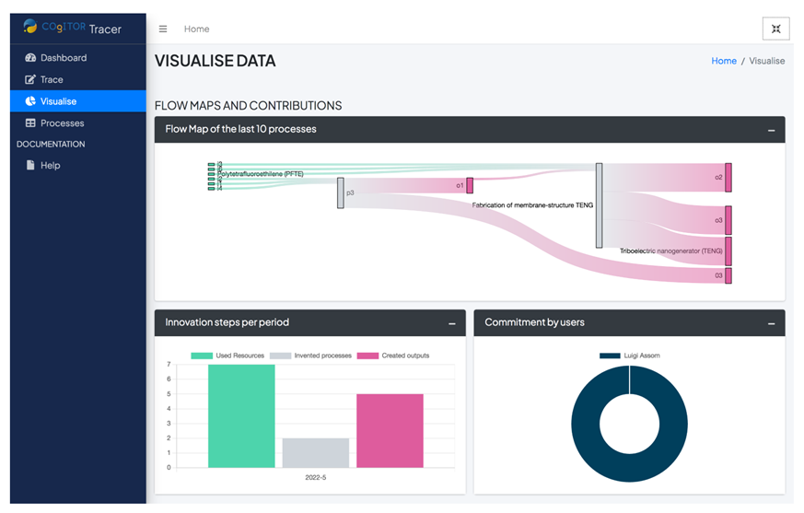Click the VISUALISE DATA page heading
Image resolution: width=804 pixels, height=513 pixels.
[216, 61]
